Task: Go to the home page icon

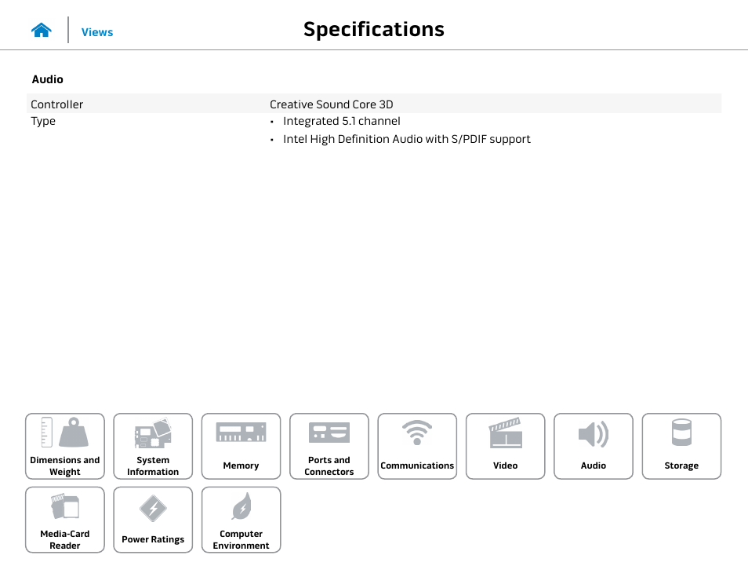Action: point(42,30)
